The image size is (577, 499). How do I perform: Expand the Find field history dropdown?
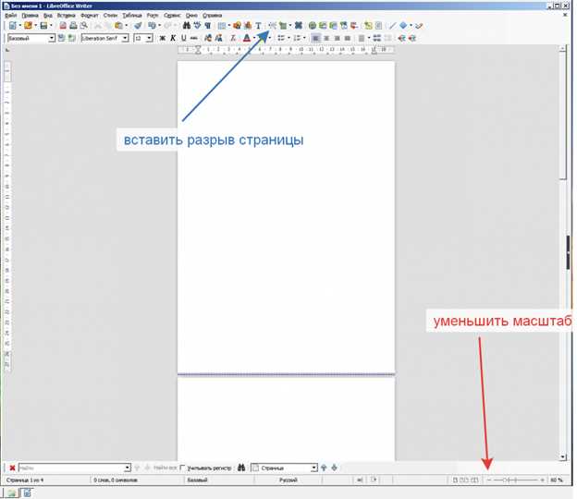coord(128,468)
